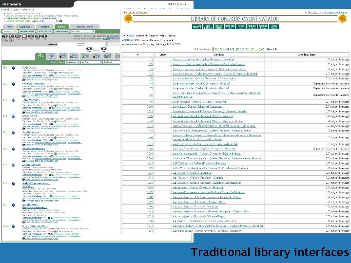Viewport: 351px width, 263px height.
Task: Jump to results page 101 in Library of Congress pager
Action: tap(216, 49)
